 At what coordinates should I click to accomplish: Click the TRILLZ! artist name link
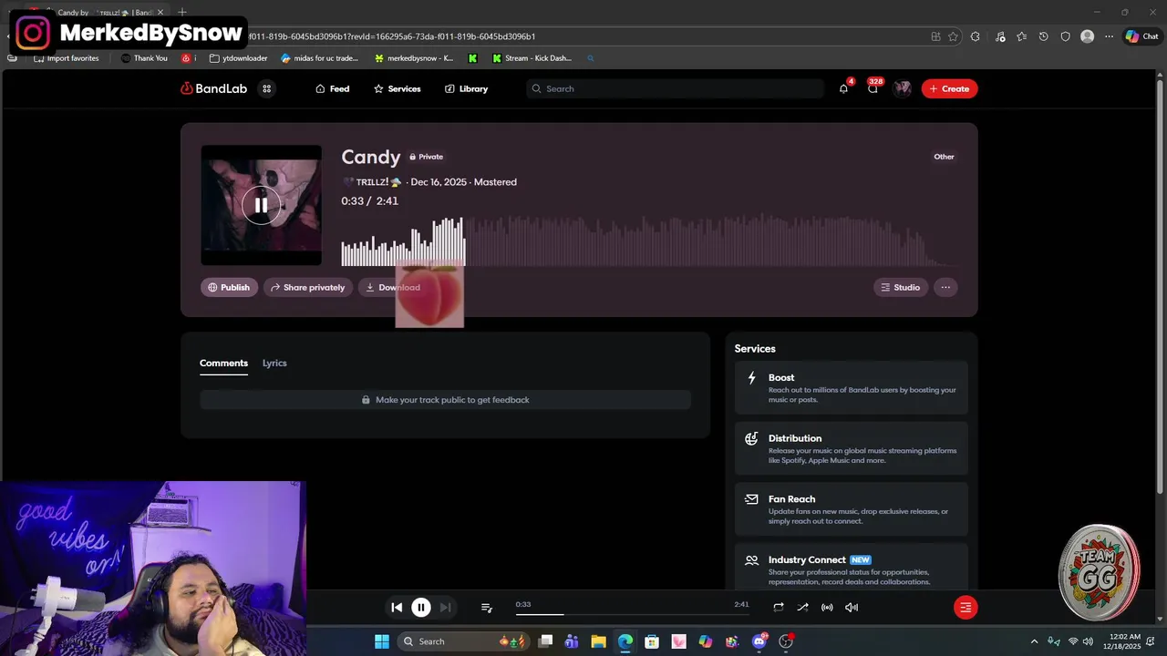tap(372, 182)
